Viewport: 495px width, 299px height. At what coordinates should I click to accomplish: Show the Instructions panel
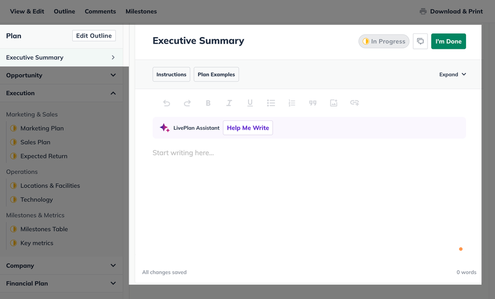pyautogui.click(x=171, y=74)
